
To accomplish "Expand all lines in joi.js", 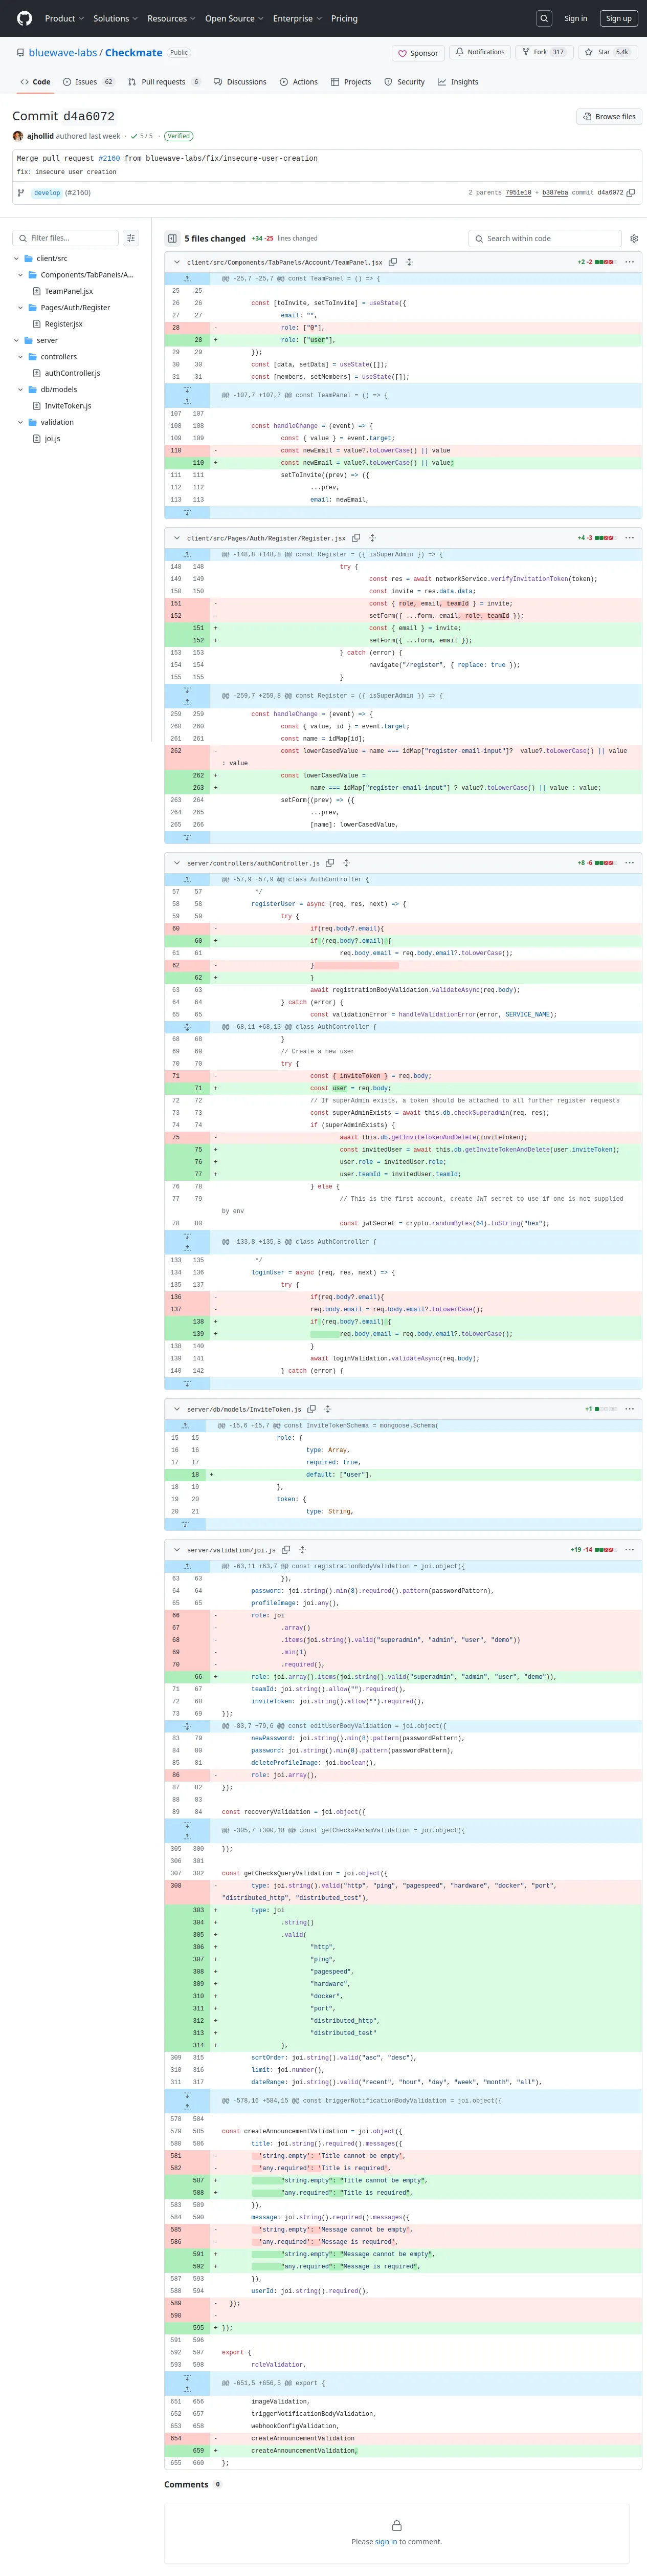I will coord(302,1550).
